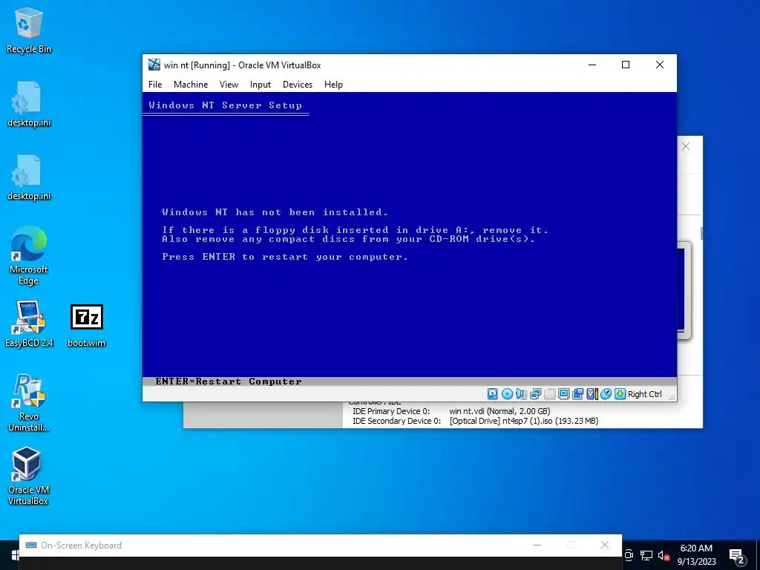Open the Help menu in VirtualBox
The height and width of the screenshot is (570, 760).
pyautogui.click(x=333, y=85)
